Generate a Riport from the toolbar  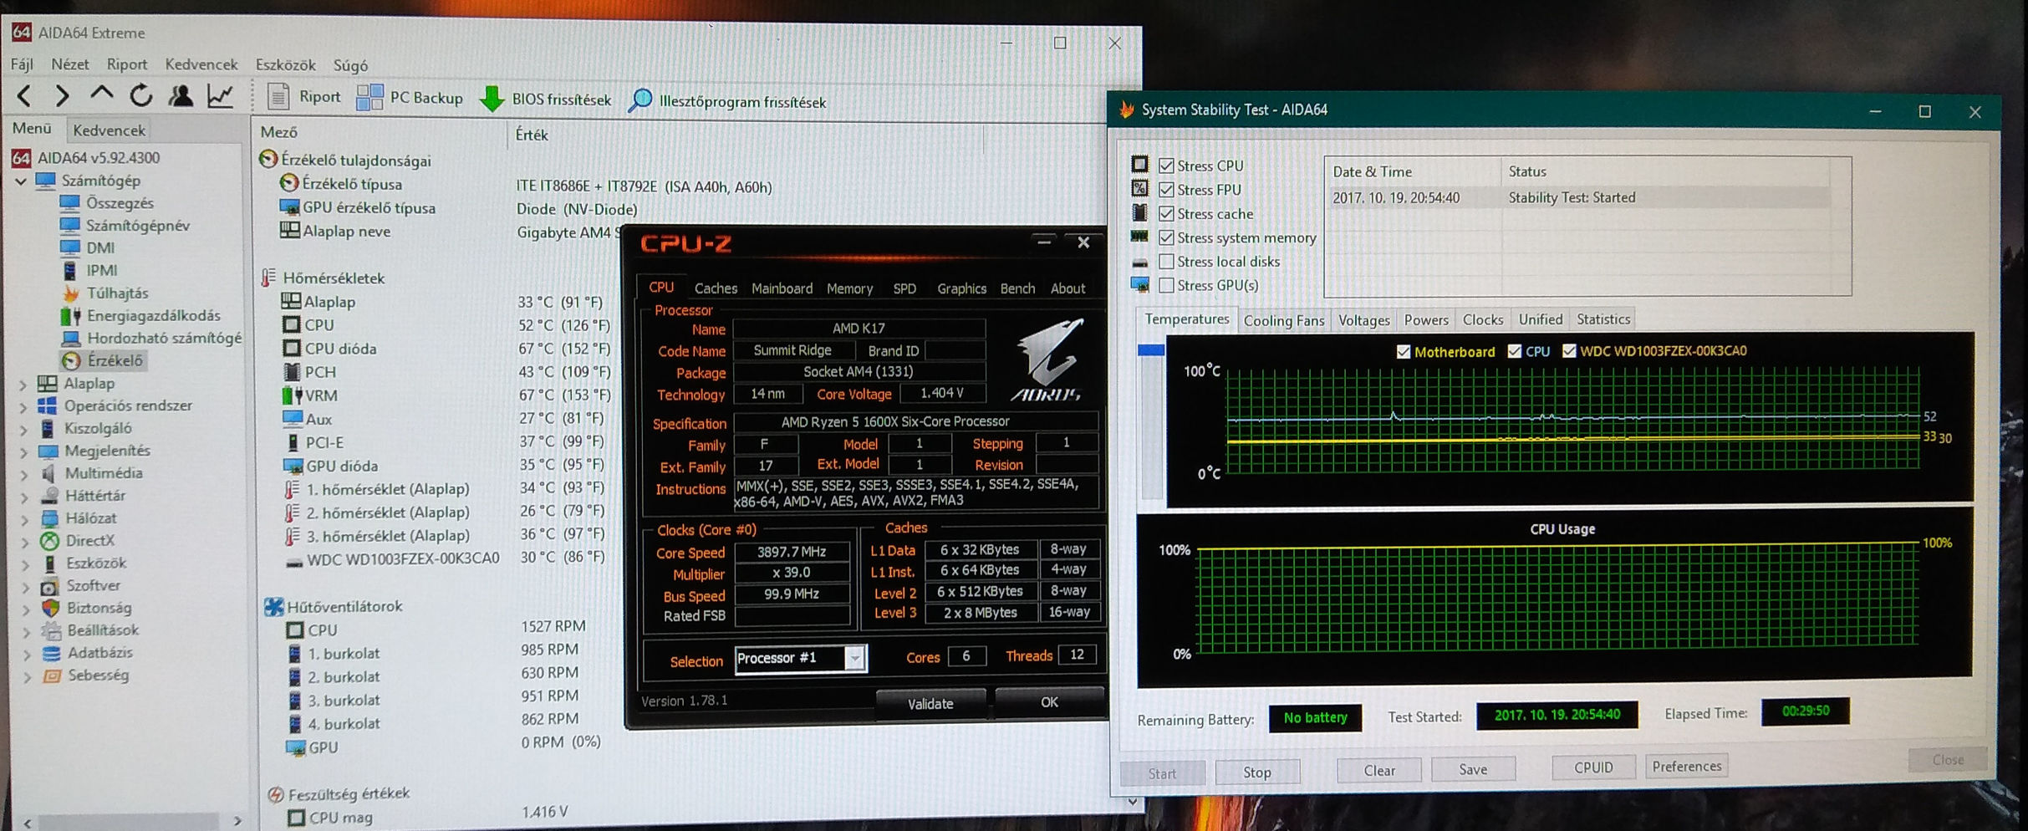click(x=303, y=97)
